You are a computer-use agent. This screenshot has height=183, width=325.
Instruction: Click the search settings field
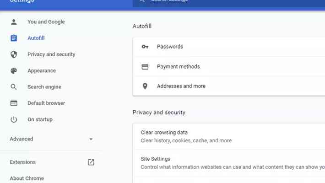229,2
